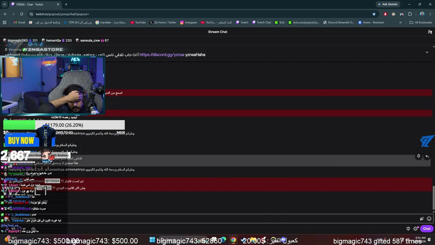
Task: Open Microsoft Edge from the taskbar
Action: pyautogui.click(x=223, y=240)
